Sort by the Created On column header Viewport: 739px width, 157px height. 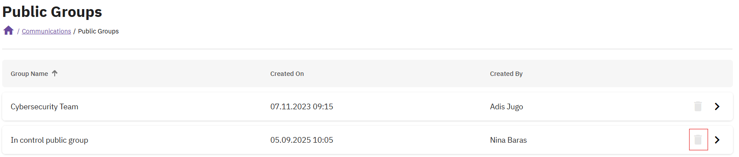pos(287,74)
